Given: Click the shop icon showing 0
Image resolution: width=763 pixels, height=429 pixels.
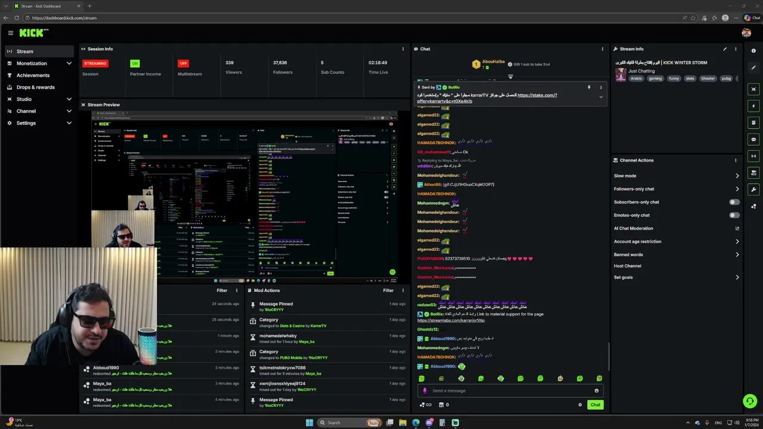Looking at the screenshot, I should point(443,405).
